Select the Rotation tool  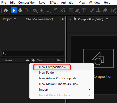pyautogui.click(x=56, y=10)
